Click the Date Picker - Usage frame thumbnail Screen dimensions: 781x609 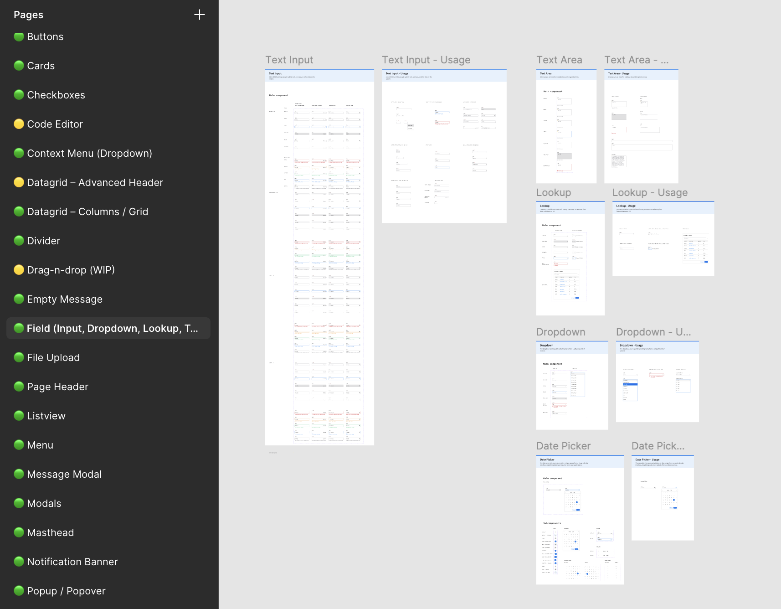pos(663,498)
